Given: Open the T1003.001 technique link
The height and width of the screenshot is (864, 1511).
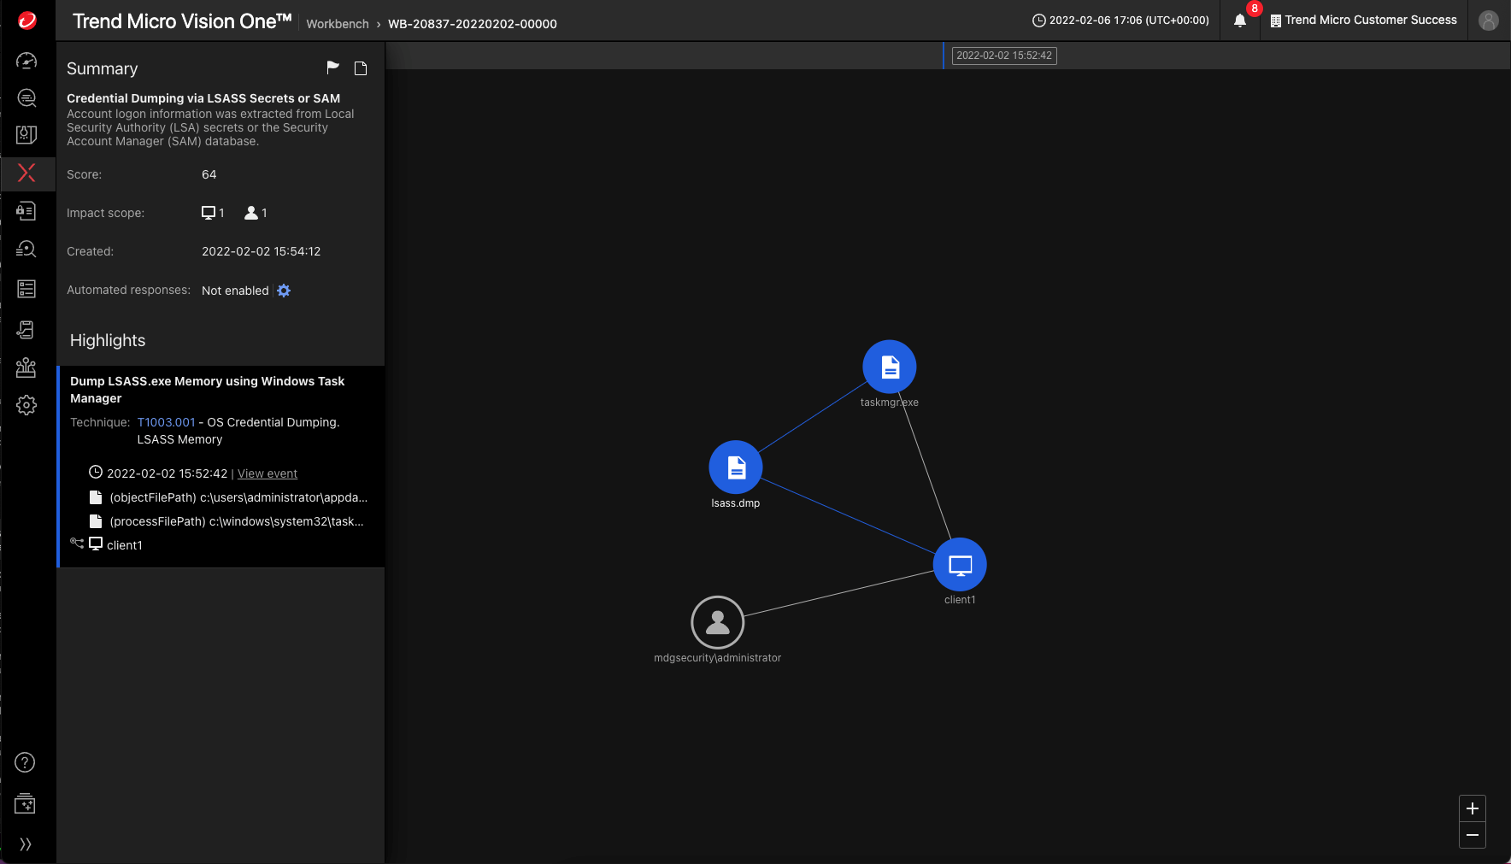Looking at the screenshot, I should pyautogui.click(x=166, y=422).
